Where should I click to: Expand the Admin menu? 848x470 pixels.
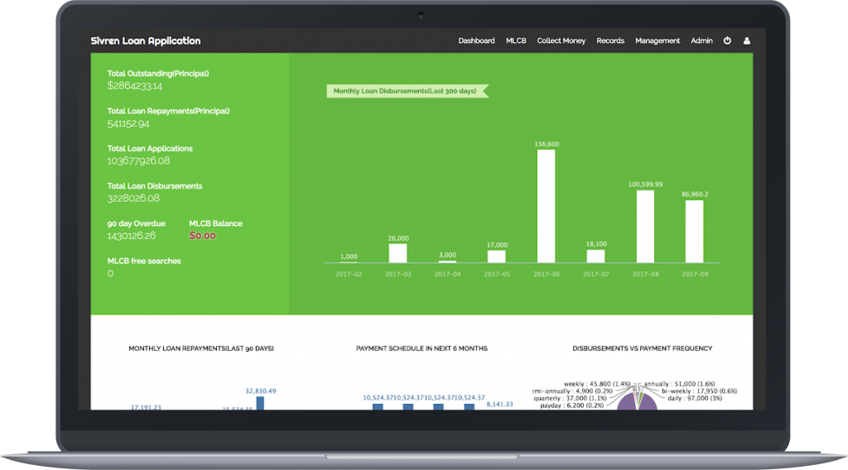tap(701, 41)
